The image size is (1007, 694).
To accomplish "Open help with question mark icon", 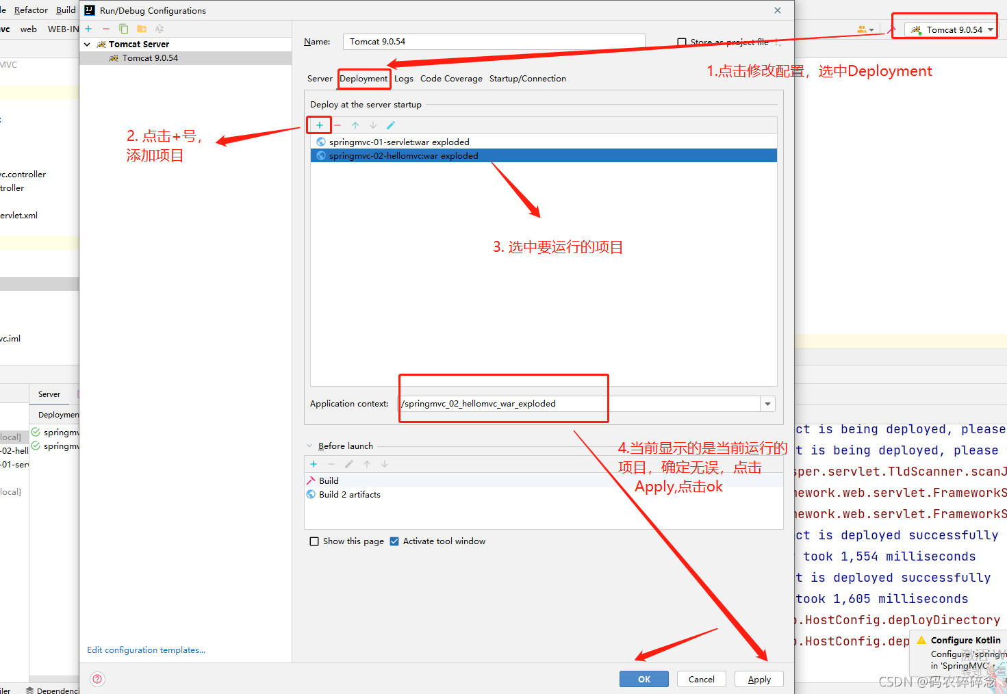I will 97,679.
